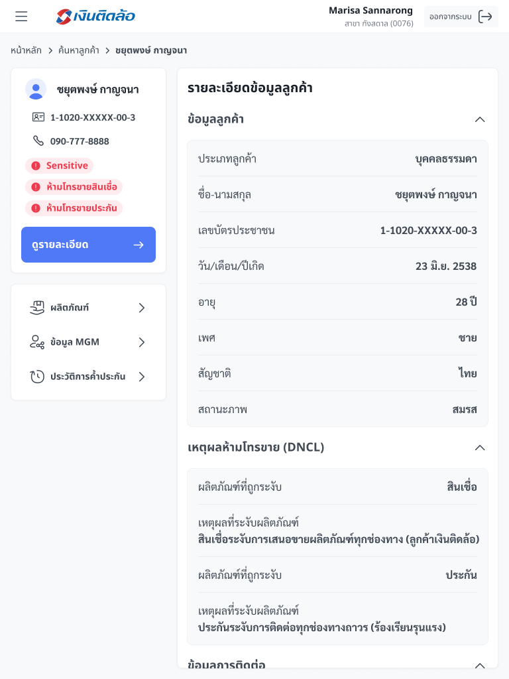Click the ออกจากระบบ logout button
This screenshot has width=509, height=679.
[461, 17]
